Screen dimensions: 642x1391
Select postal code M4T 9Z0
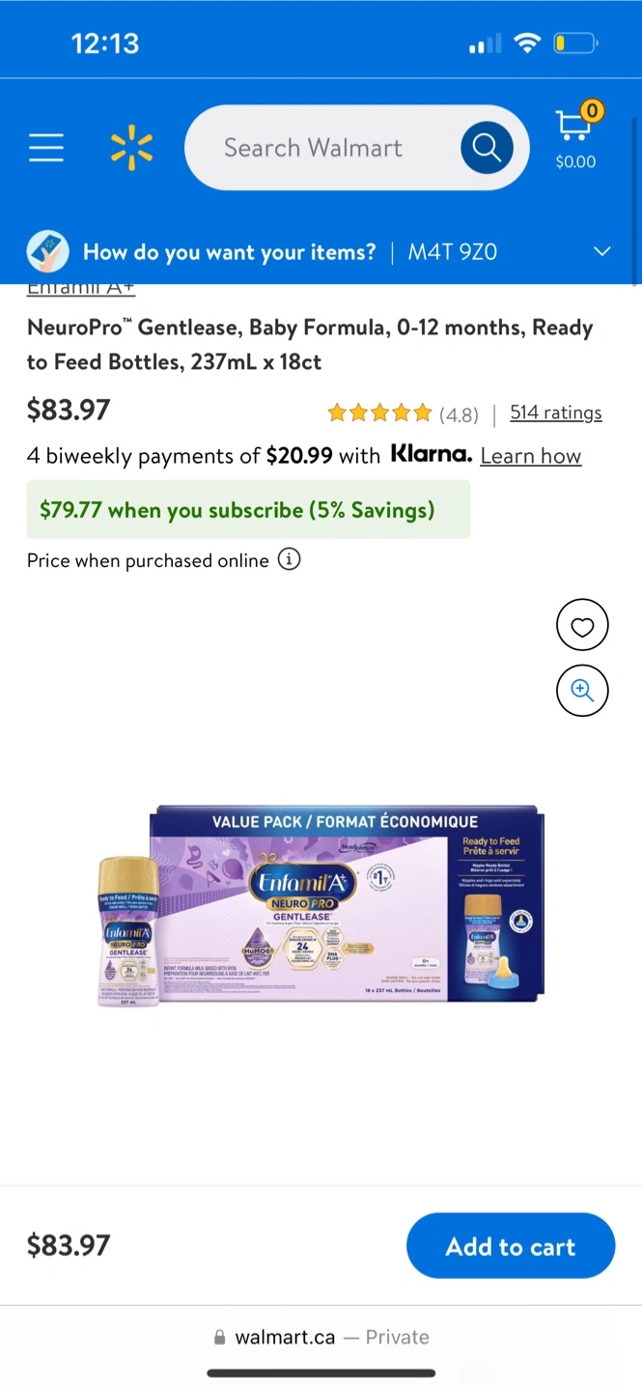tap(452, 252)
